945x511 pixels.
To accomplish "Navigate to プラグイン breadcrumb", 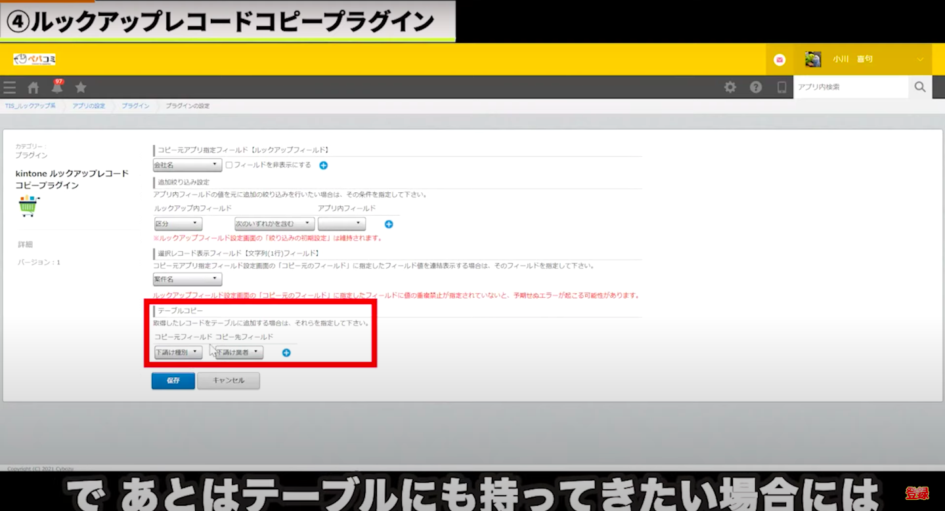I will pyautogui.click(x=135, y=106).
